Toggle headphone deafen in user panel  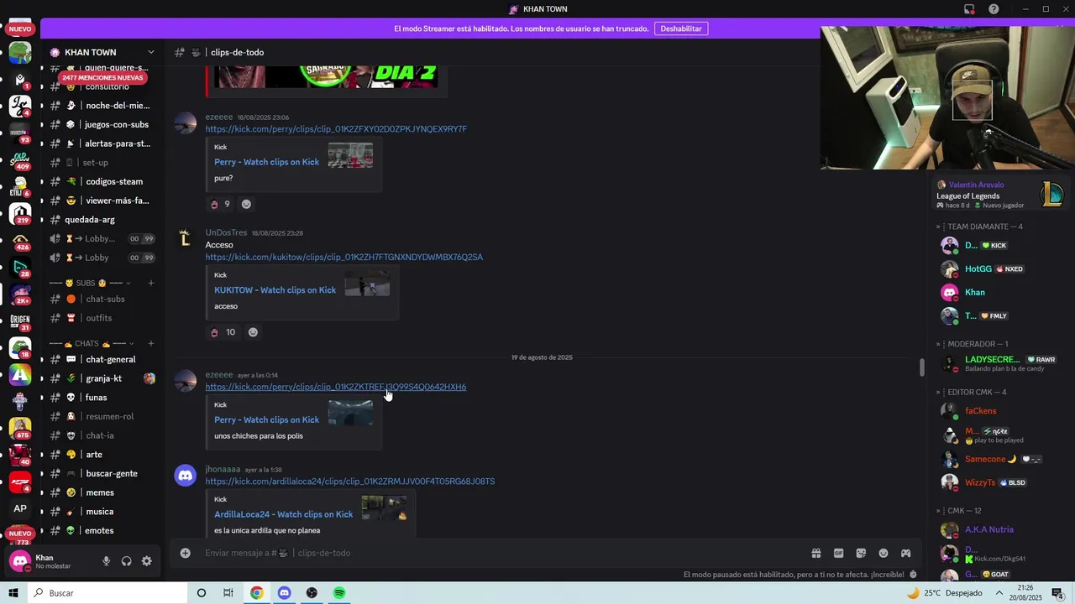coord(126,561)
